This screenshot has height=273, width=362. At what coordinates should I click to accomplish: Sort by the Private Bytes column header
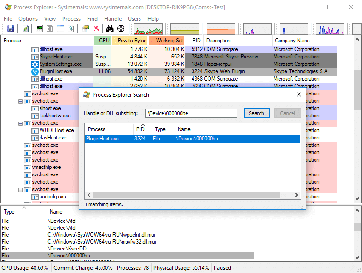130,41
